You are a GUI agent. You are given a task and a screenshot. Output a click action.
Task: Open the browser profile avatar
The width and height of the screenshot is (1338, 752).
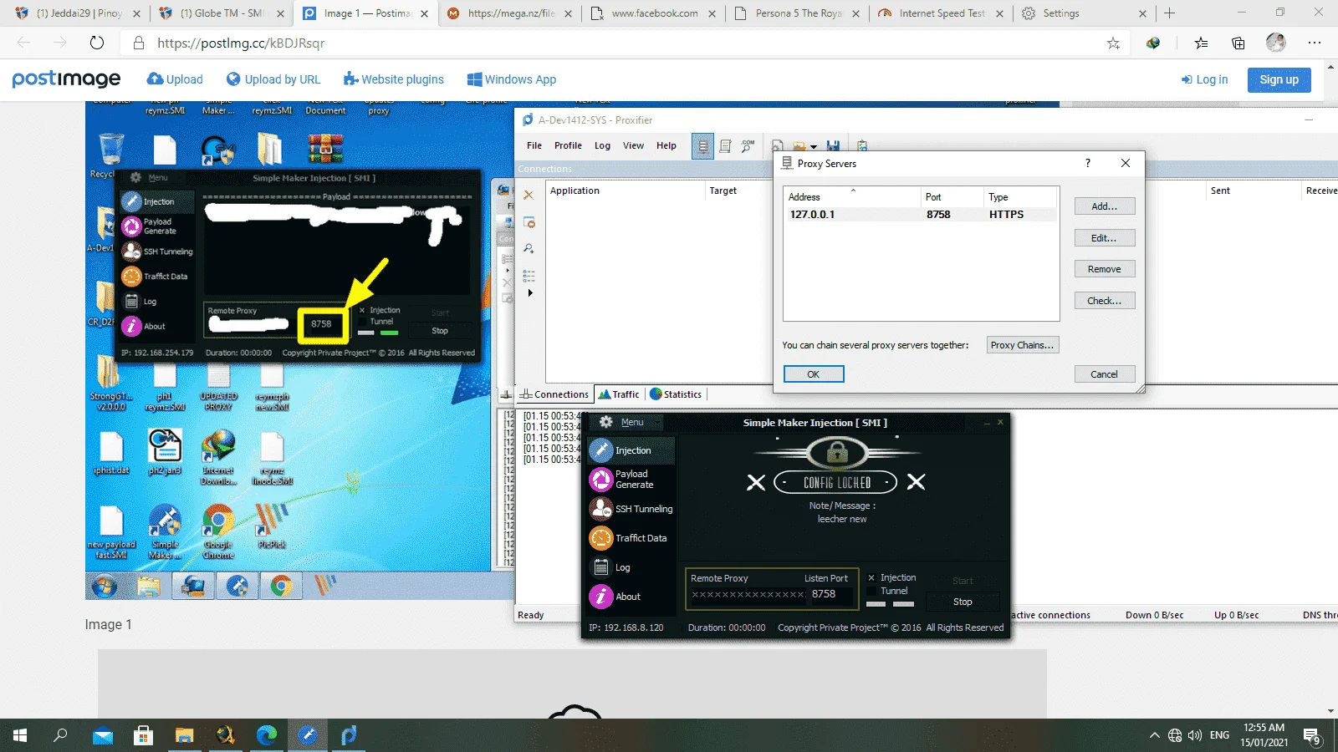tap(1276, 43)
